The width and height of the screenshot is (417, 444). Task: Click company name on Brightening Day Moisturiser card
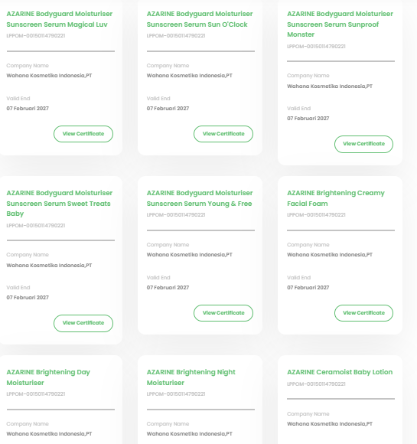point(49,434)
